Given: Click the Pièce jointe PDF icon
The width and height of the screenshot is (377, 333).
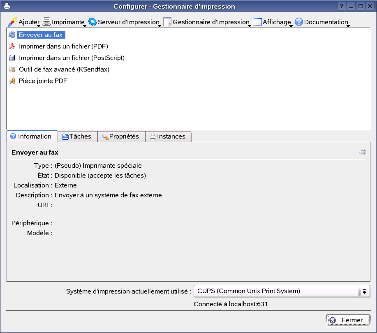Looking at the screenshot, I should [x=12, y=81].
